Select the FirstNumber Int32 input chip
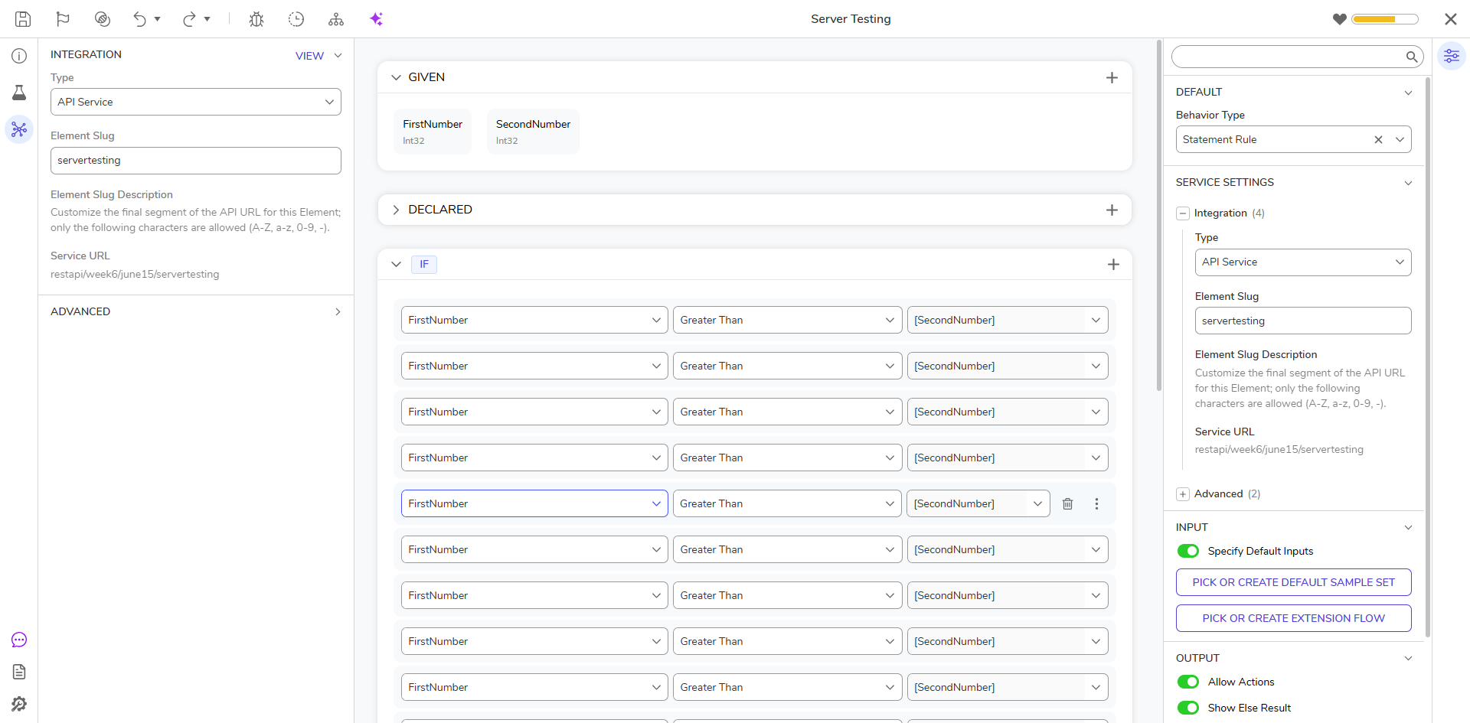Viewport: 1470px width, 723px height. 433,132
